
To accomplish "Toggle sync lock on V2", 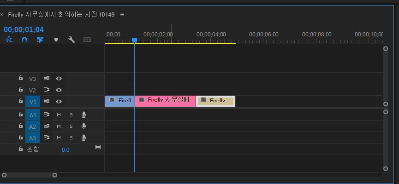I will (x=46, y=90).
